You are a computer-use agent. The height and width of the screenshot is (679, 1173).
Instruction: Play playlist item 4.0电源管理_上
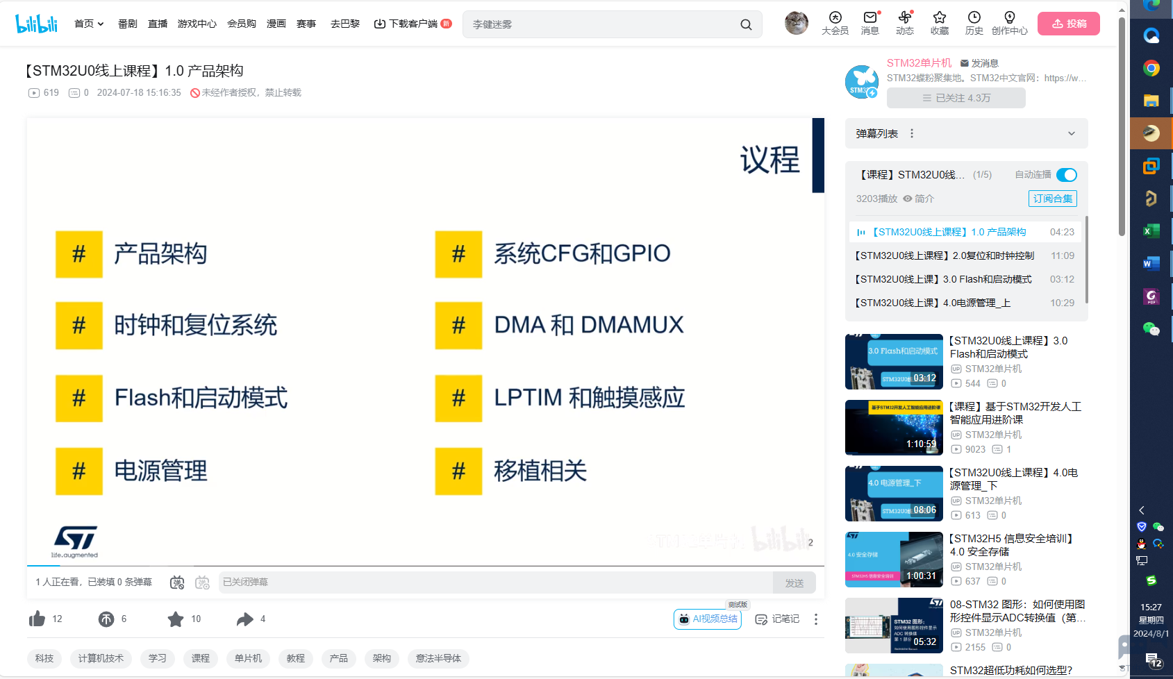tap(965, 303)
